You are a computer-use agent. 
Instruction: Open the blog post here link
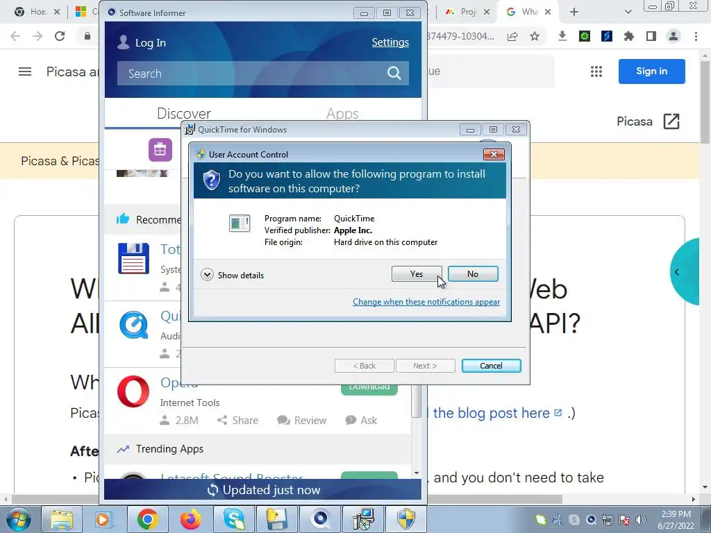click(497, 413)
